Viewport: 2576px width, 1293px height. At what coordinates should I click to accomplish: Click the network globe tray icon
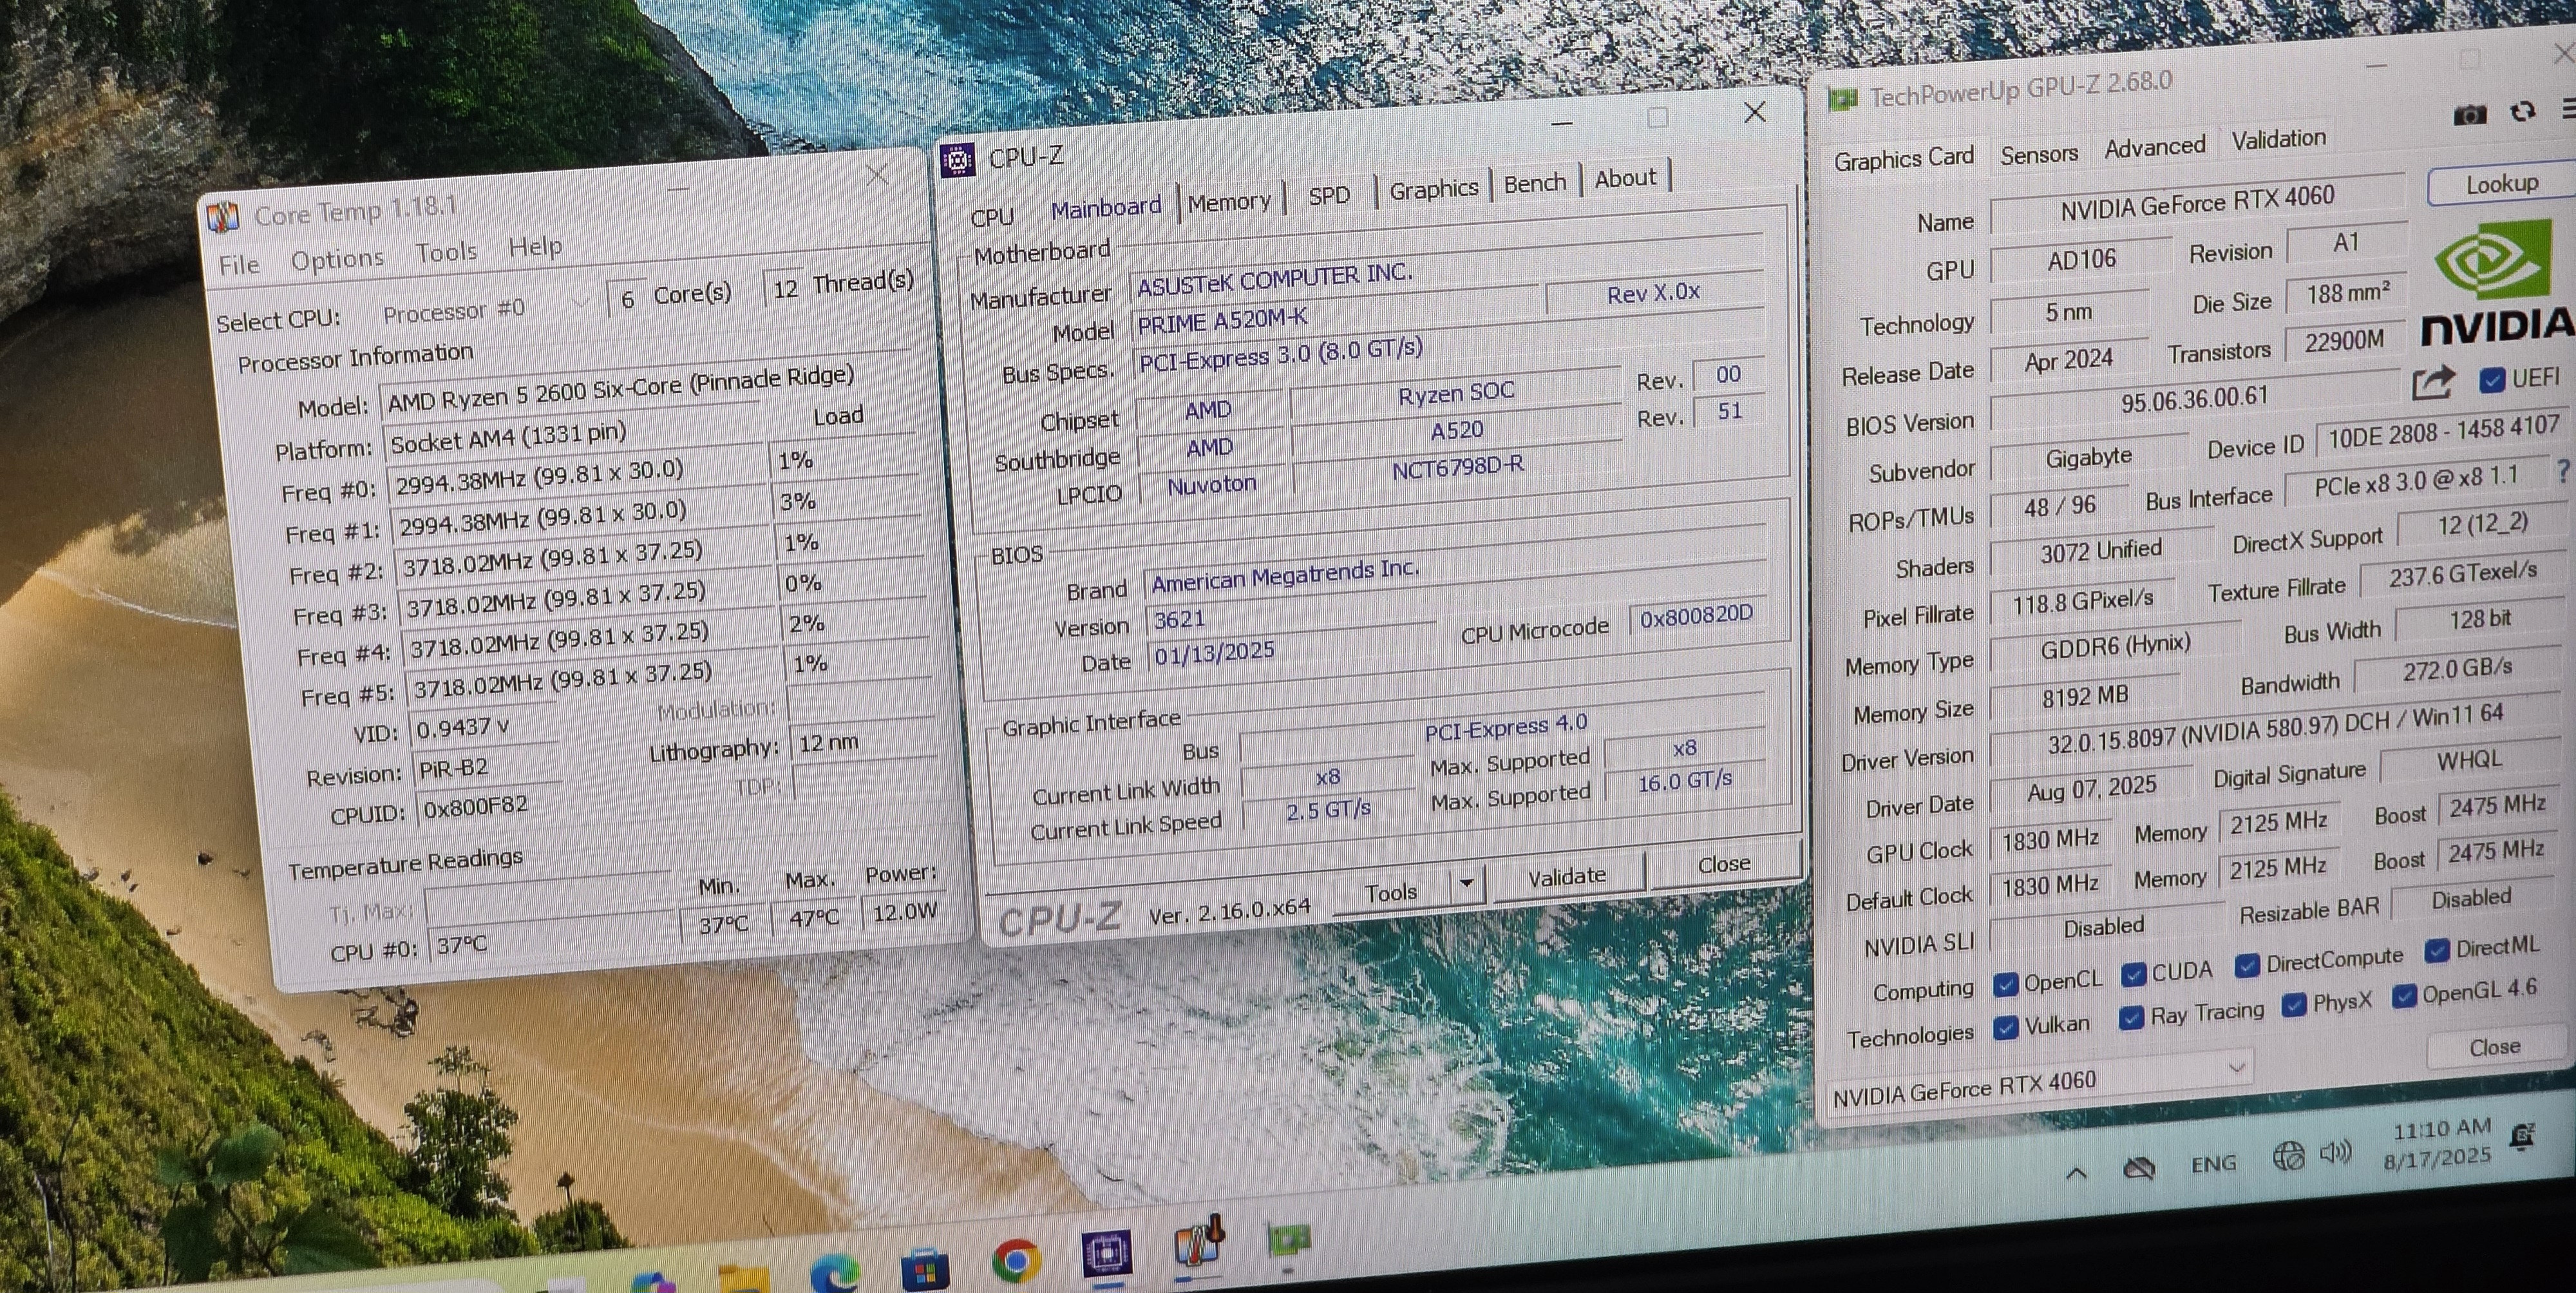[2288, 1157]
